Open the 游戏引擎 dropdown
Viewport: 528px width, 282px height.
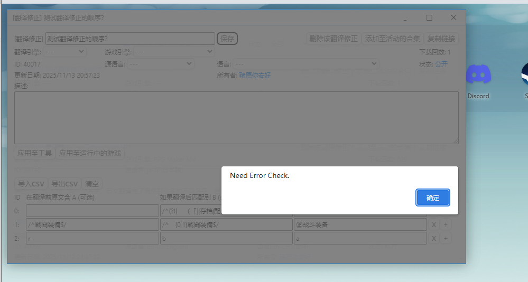click(174, 52)
